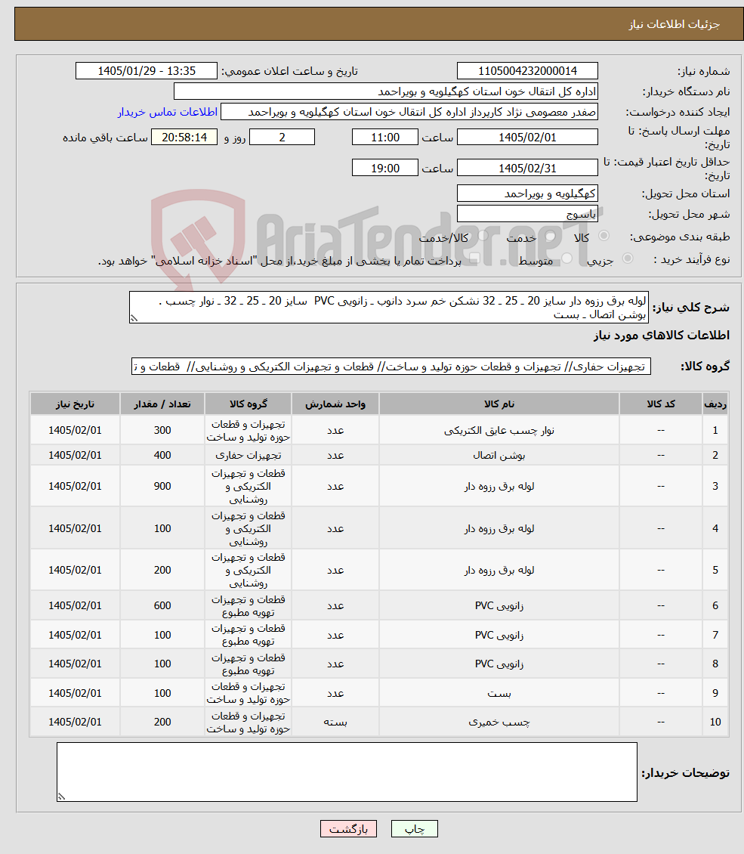Click group تجهیزات حفاری in row 2

249,455
